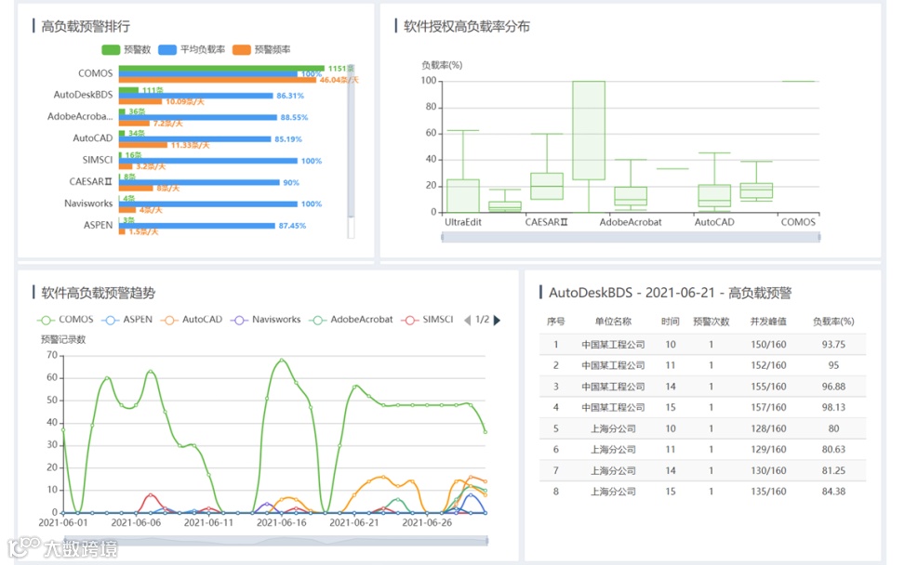Toggle the SIMSCI series in the trend legend
The width and height of the screenshot is (905, 565).
[x=427, y=320]
